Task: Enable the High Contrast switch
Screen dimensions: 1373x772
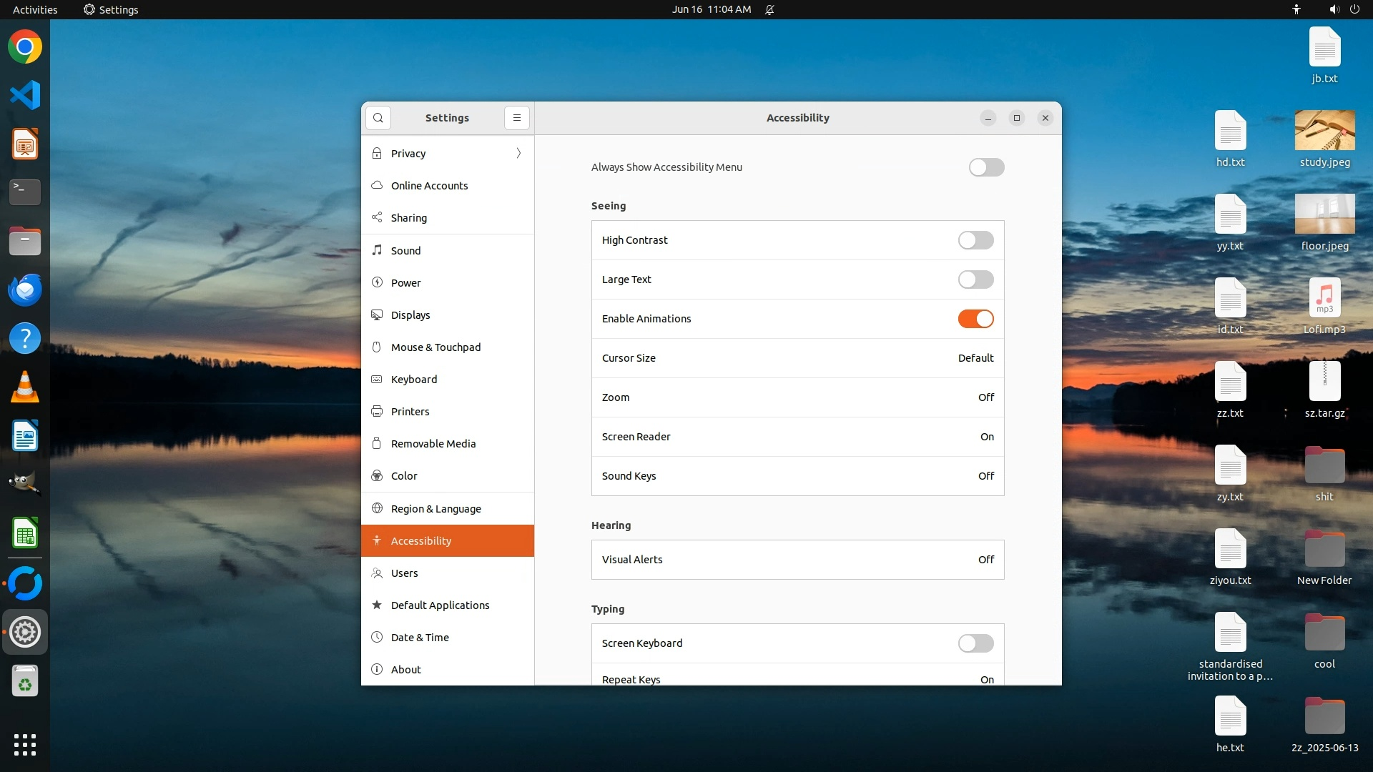Action: 975,240
